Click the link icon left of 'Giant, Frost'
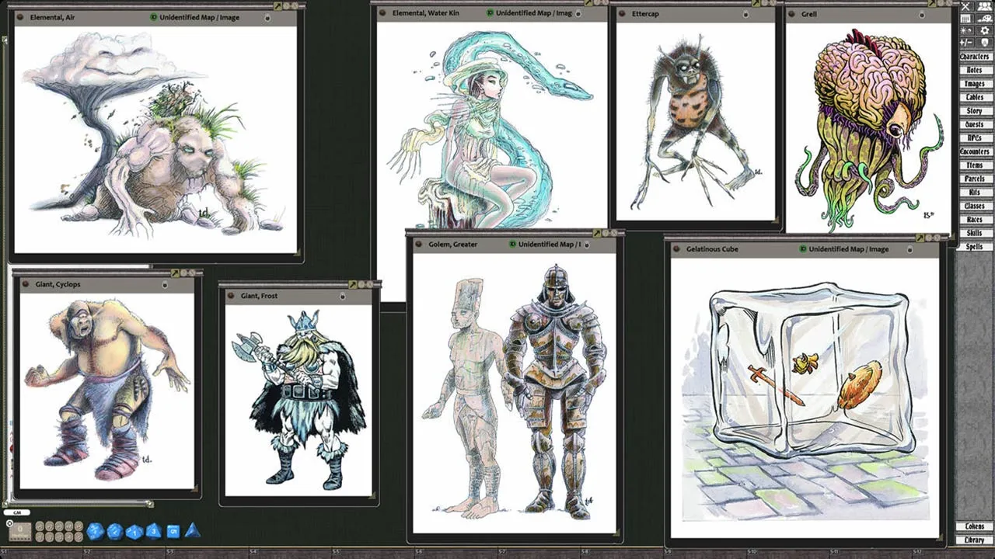 [232, 296]
